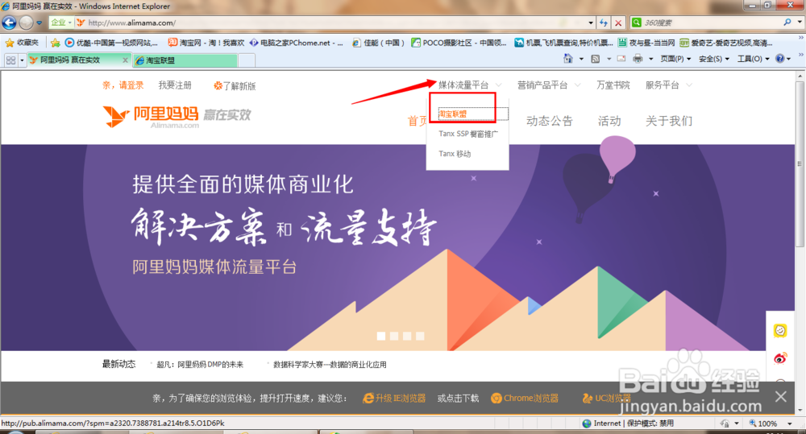Image resolution: width=806 pixels, height=434 pixels.
Task: Click the red Stop loading X icon
Action: click(x=618, y=23)
